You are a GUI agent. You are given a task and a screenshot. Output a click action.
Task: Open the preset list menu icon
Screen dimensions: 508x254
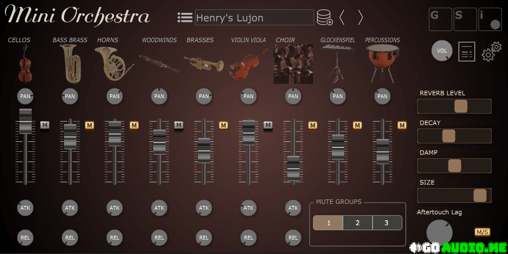tap(185, 17)
